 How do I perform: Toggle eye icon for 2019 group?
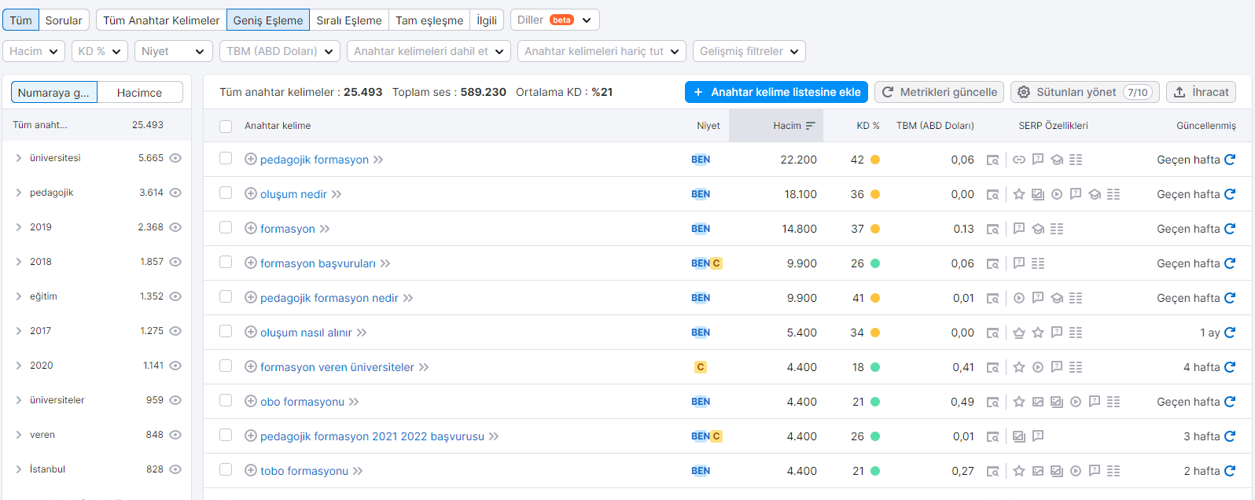pyautogui.click(x=175, y=227)
